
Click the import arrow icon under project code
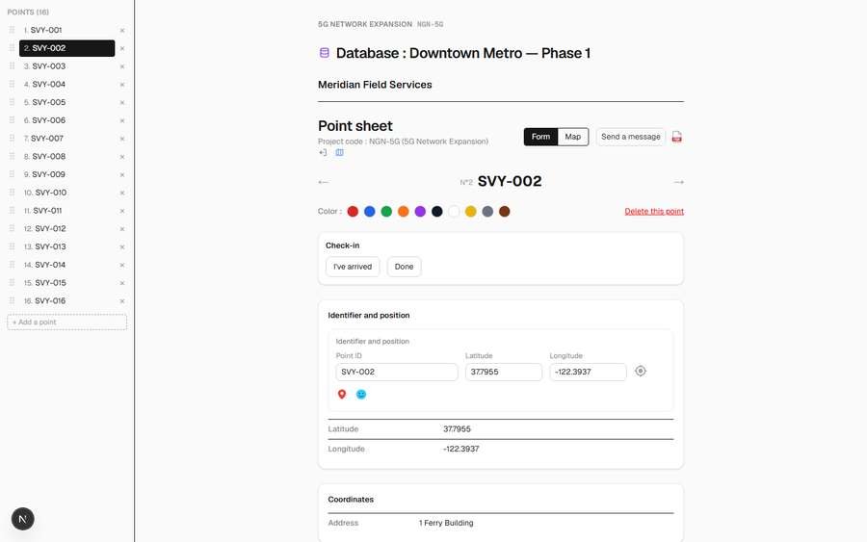323,152
